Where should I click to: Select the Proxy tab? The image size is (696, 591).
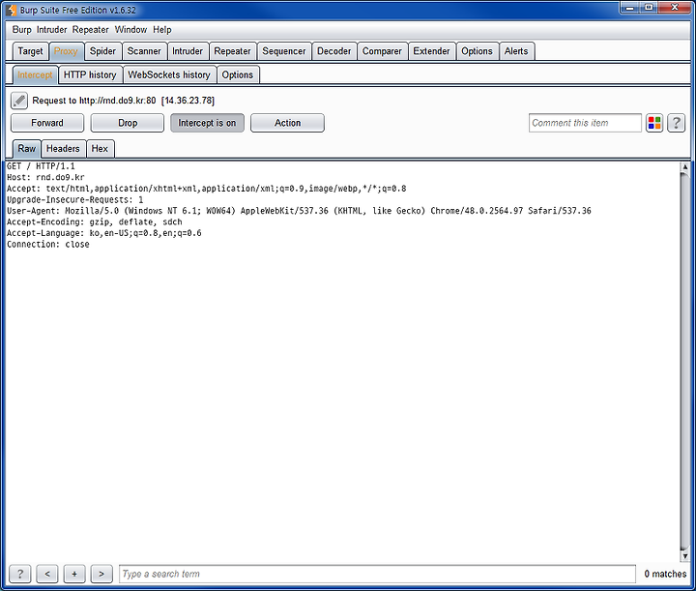pos(66,51)
